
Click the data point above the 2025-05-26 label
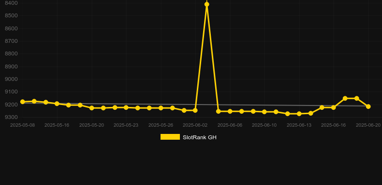pyautogui.click(x=161, y=108)
